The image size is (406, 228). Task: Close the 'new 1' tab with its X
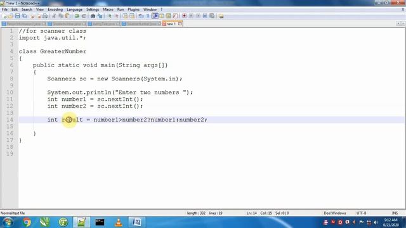coord(180,24)
